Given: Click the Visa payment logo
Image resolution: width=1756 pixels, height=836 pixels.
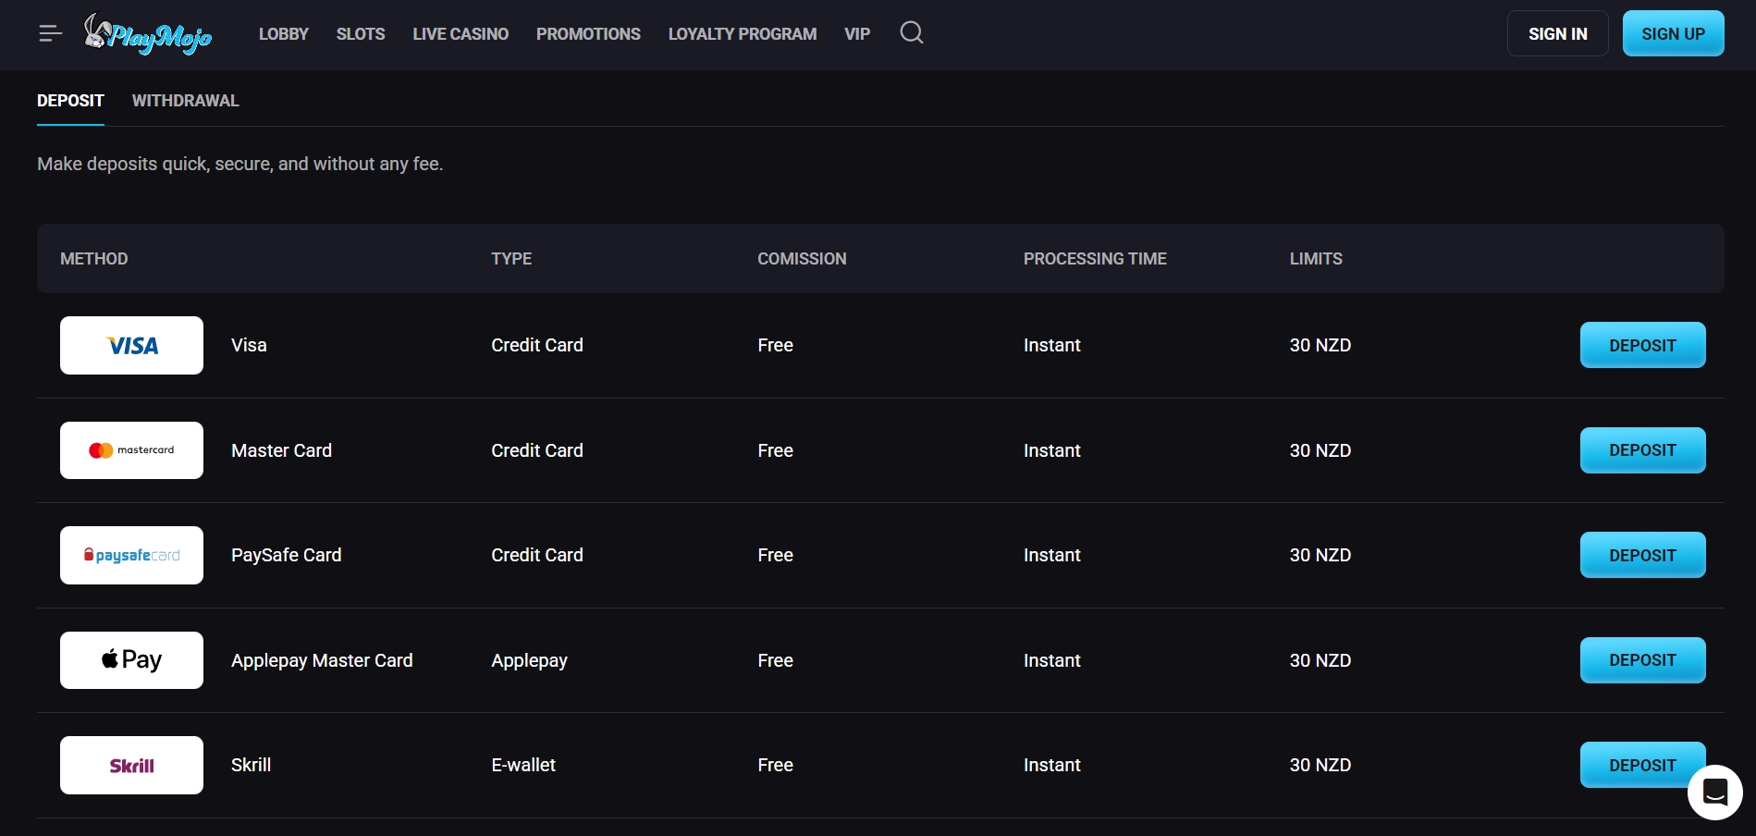Looking at the screenshot, I should 131,346.
